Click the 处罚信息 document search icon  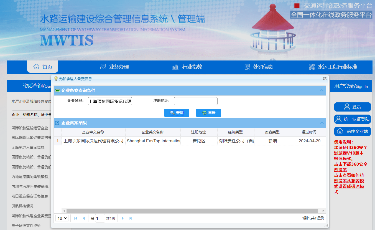(247, 67)
